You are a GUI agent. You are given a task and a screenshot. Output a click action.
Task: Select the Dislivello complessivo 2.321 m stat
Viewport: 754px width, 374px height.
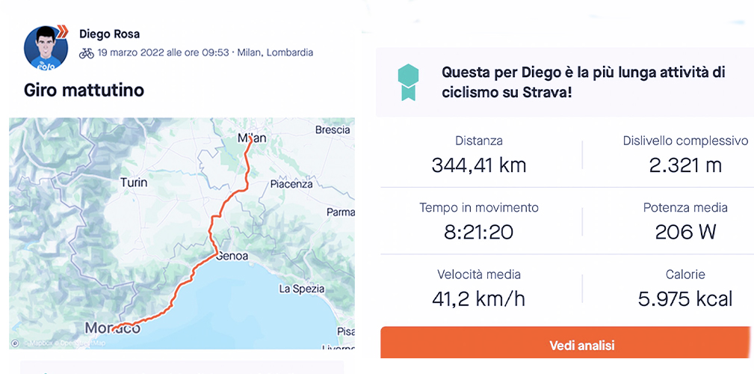coord(685,155)
